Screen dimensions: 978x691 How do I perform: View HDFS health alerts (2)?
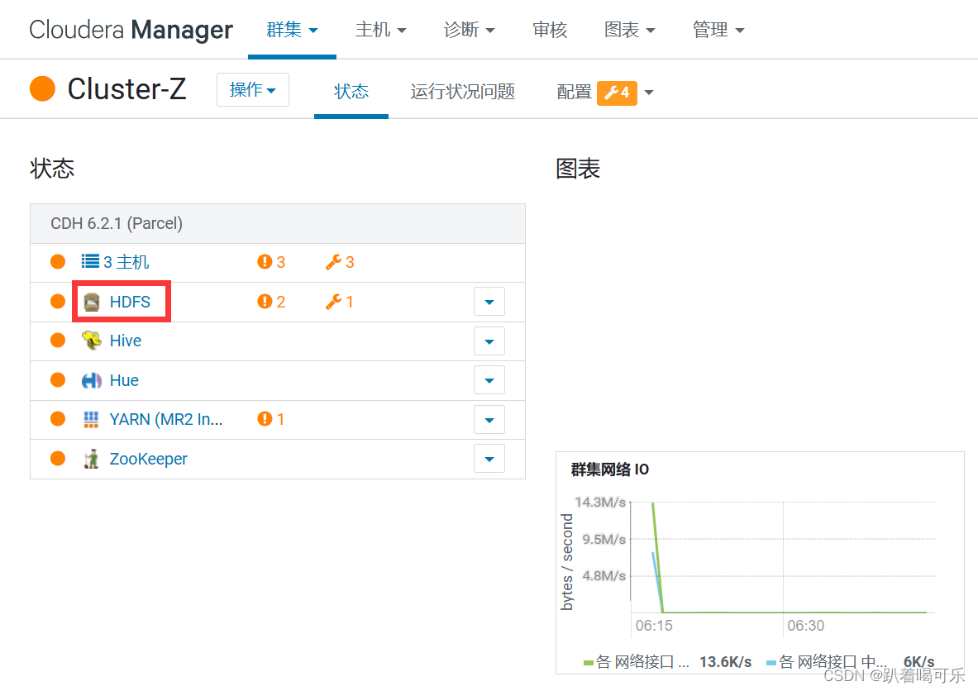click(271, 302)
